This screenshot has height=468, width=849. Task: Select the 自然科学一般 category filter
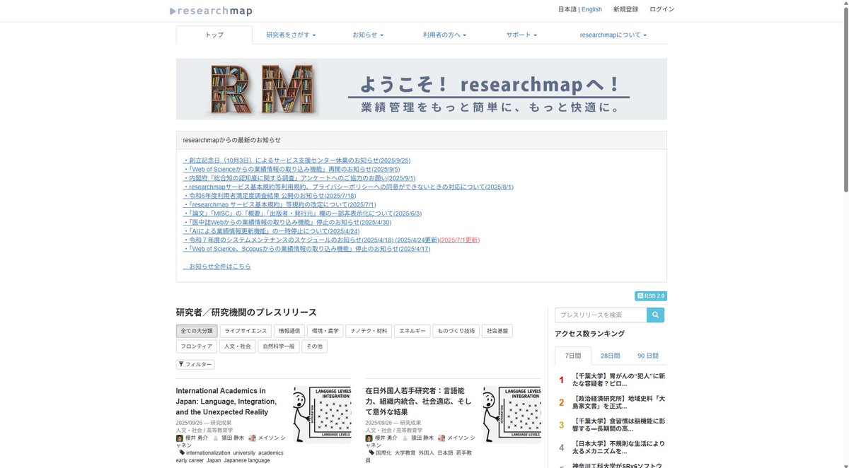tap(279, 346)
